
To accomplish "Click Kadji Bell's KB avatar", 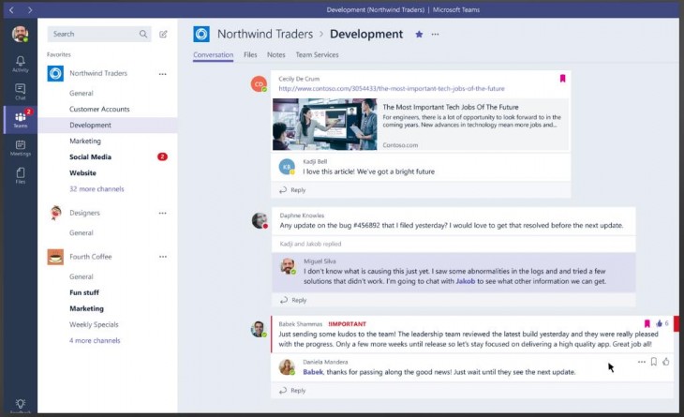I will [x=287, y=167].
